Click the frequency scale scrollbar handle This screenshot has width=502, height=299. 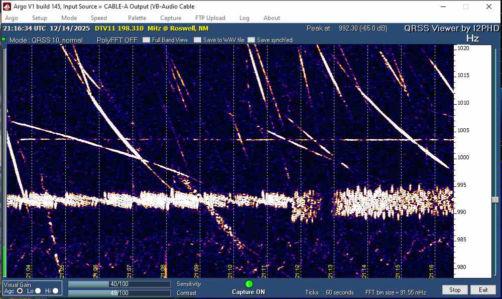[495, 199]
